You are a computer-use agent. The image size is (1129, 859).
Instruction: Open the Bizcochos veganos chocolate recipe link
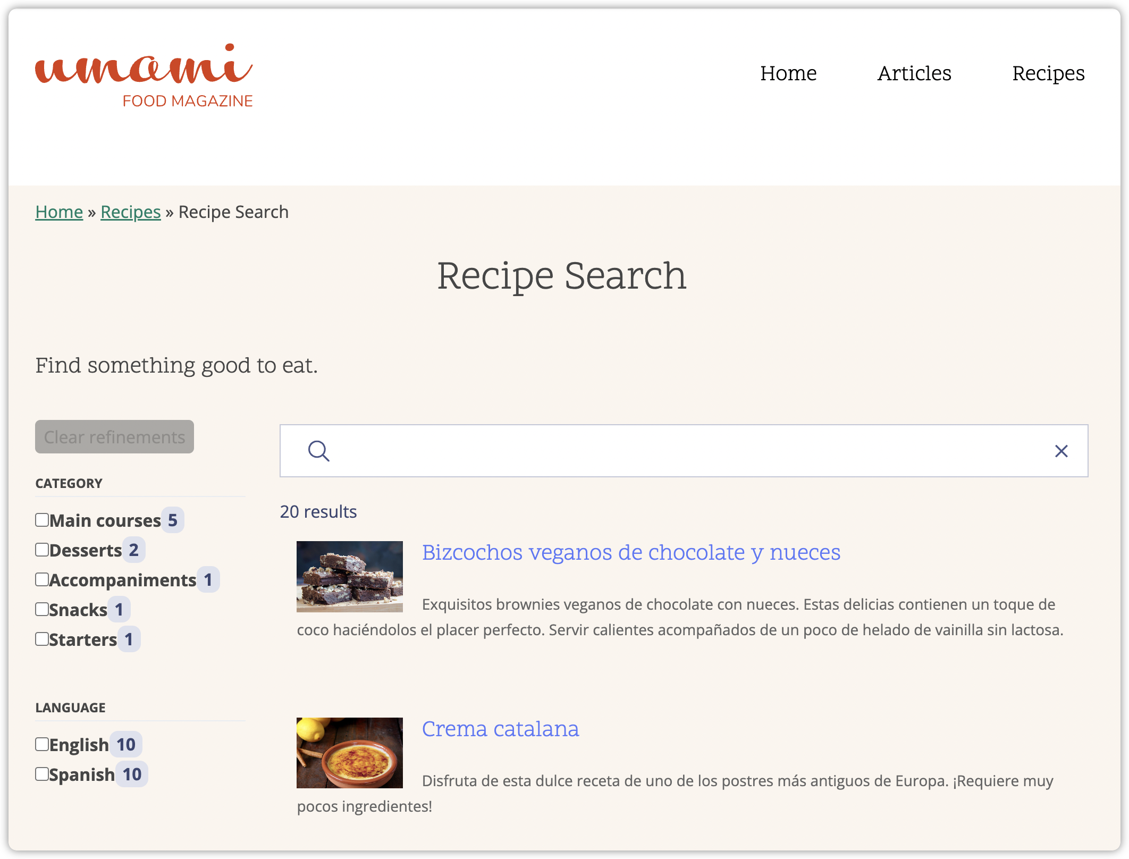click(631, 552)
